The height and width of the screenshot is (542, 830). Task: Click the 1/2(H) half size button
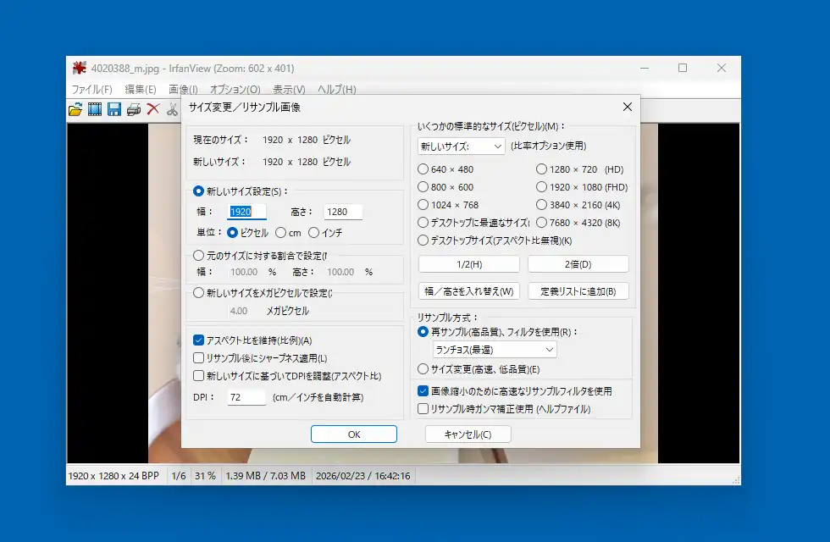468,264
